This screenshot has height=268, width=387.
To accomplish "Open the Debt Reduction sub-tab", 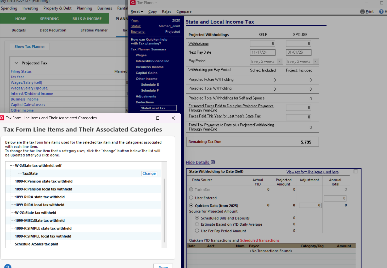I will tap(53, 30).
